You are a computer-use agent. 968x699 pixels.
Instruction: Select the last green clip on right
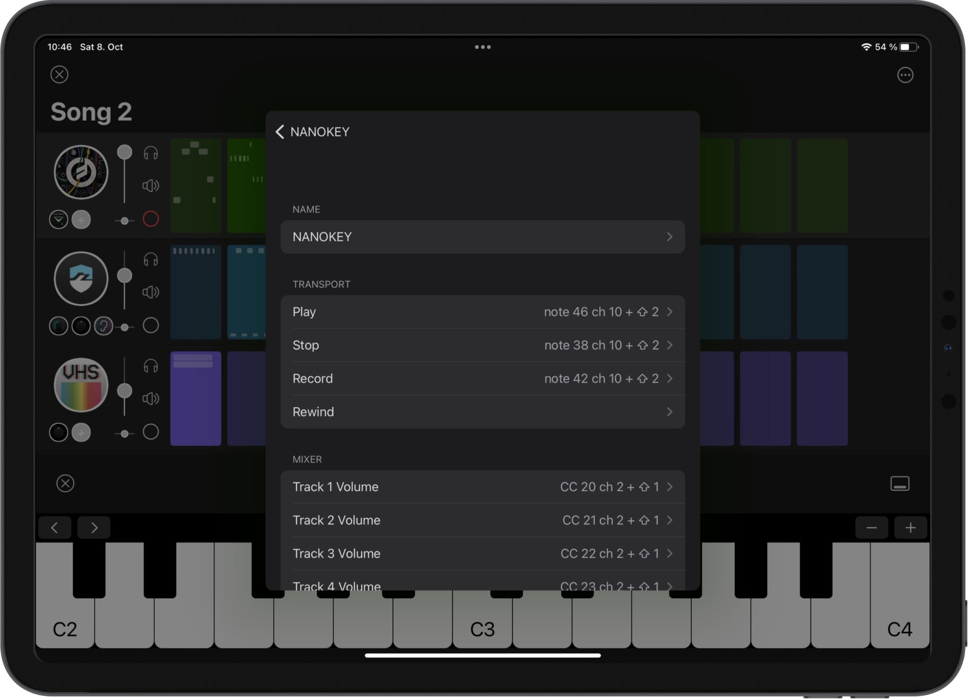coord(822,185)
